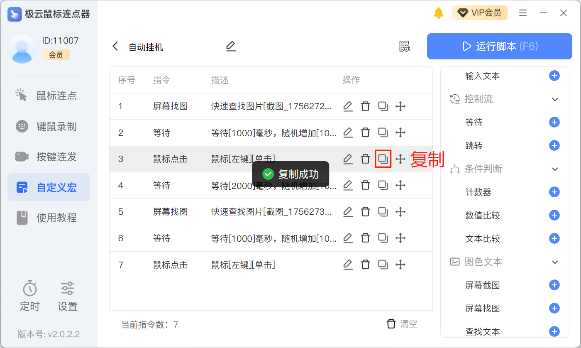The height and width of the screenshot is (348, 581).
Task: Click the 清空 button to clear instructions
Action: pyautogui.click(x=402, y=324)
